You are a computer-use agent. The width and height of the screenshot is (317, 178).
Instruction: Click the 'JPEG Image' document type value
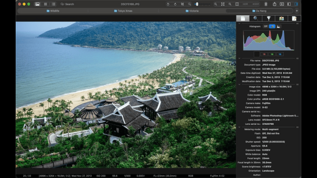pos(269,65)
